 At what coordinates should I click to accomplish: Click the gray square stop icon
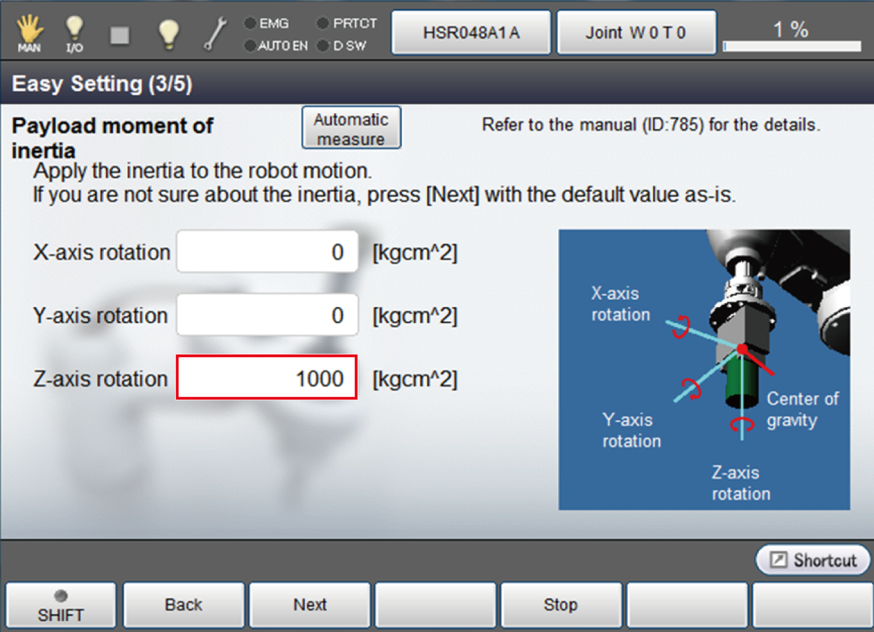tap(120, 34)
